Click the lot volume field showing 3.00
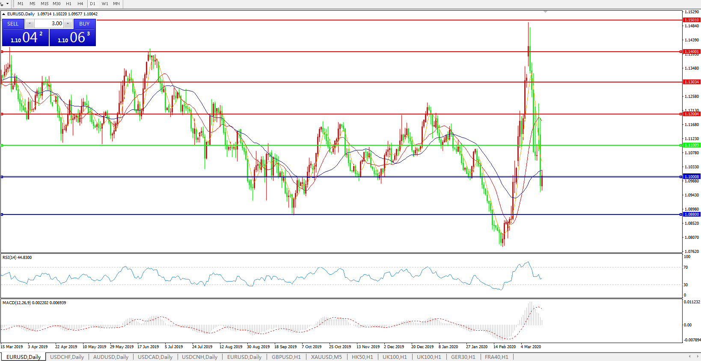Image resolution: width=701 pixels, height=361 pixels. [49, 24]
